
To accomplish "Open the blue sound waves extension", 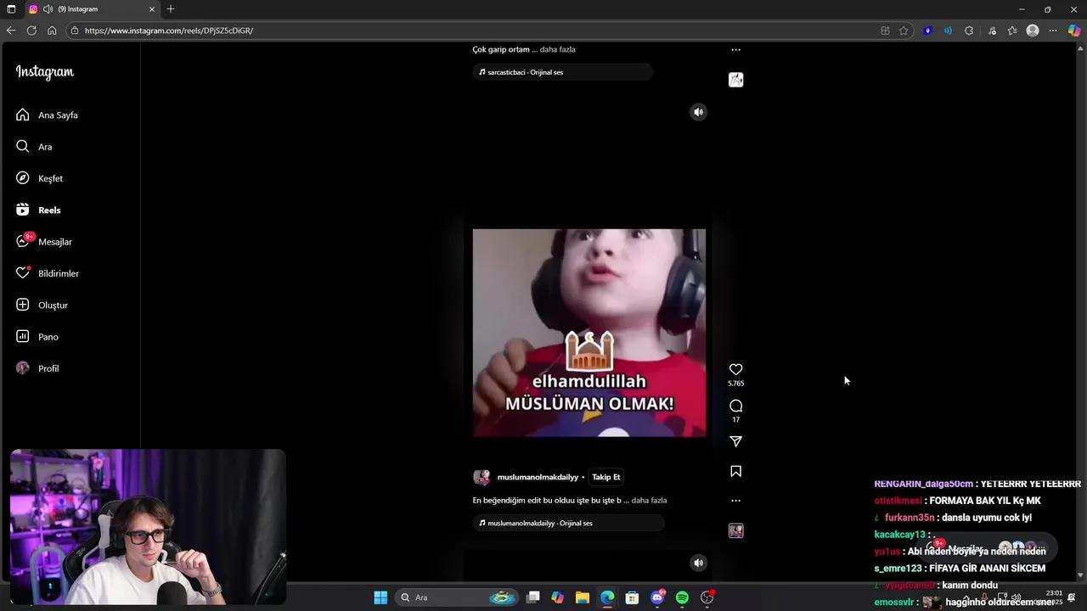I will (x=949, y=31).
